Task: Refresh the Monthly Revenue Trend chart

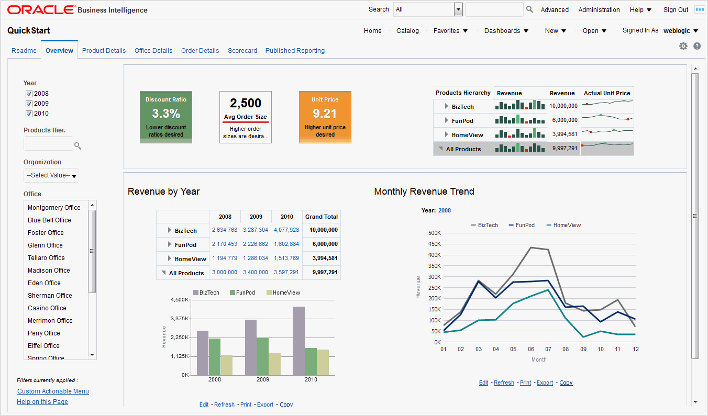Action: tap(504, 383)
